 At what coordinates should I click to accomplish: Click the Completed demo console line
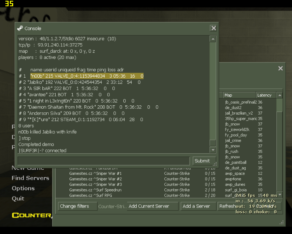click(36, 144)
